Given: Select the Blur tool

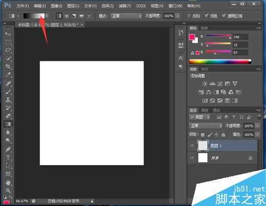Looking at the screenshot, I should [8, 132].
